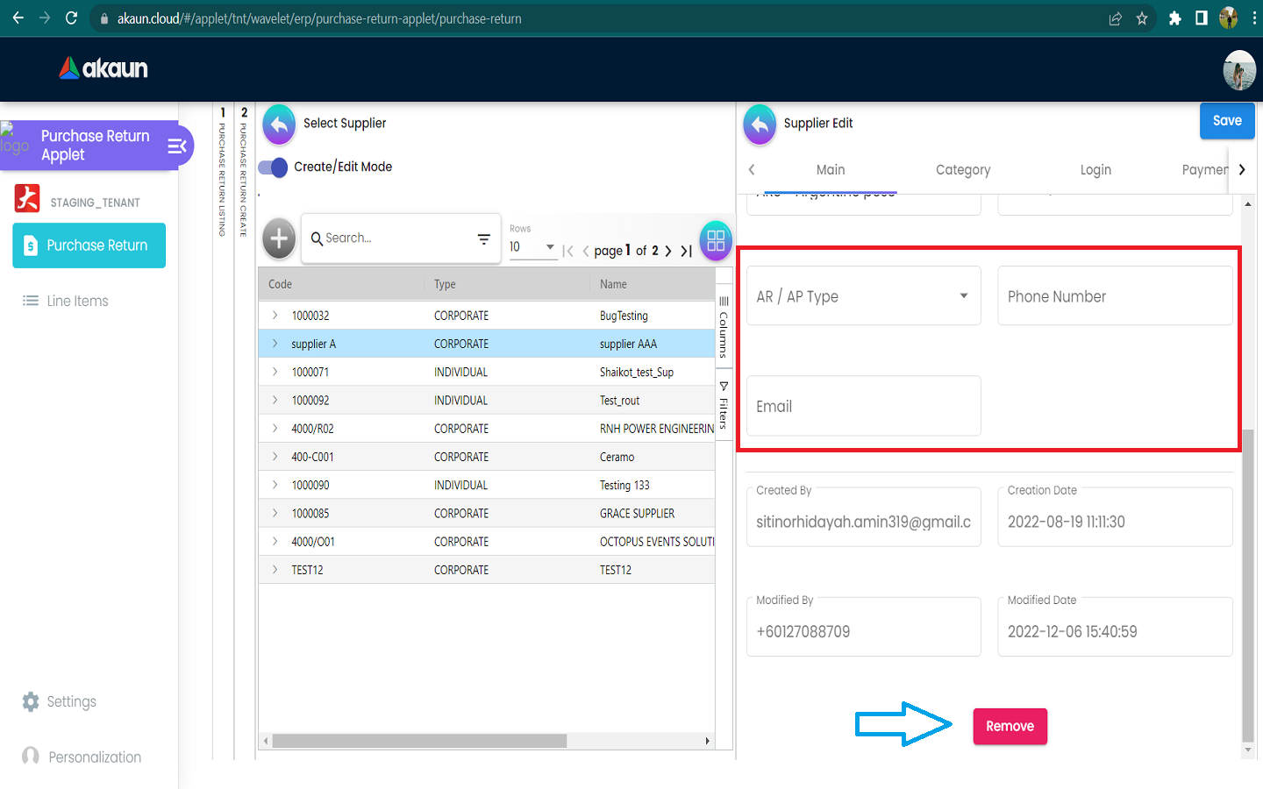The width and height of the screenshot is (1263, 789).
Task: Toggle the Create/Edit Mode switch
Action: coord(273,167)
